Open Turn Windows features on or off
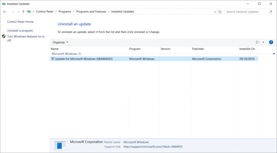Image resolution: width=277 pixels, height=153 pixels. (26, 38)
